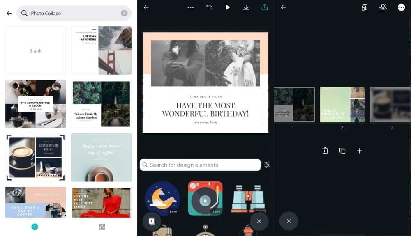Add the free moon and cloud sticker

pos(162,198)
